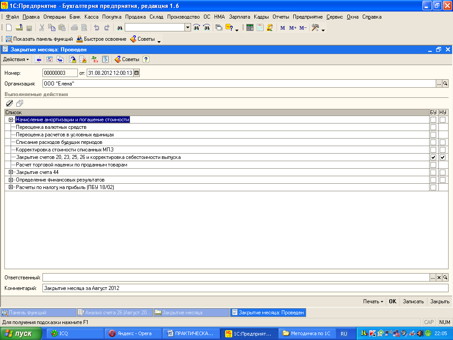Click the M memory button
The image size is (453, 340).
pos(283,28)
